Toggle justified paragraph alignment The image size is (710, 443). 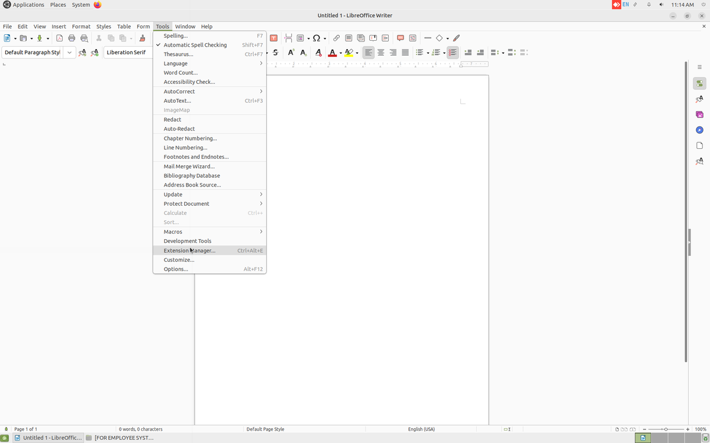tap(405, 52)
